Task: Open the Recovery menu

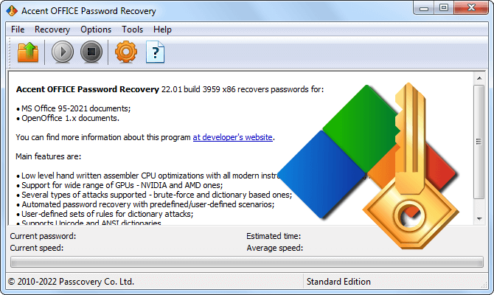Action: click(x=52, y=29)
